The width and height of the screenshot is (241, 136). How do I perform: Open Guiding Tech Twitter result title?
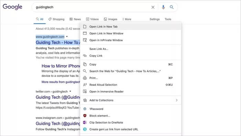click(58, 97)
